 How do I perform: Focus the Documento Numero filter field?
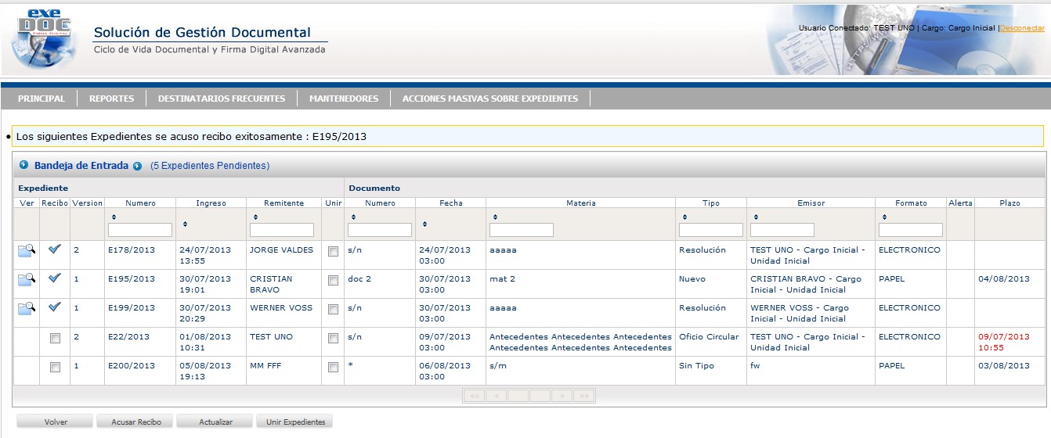click(380, 230)
